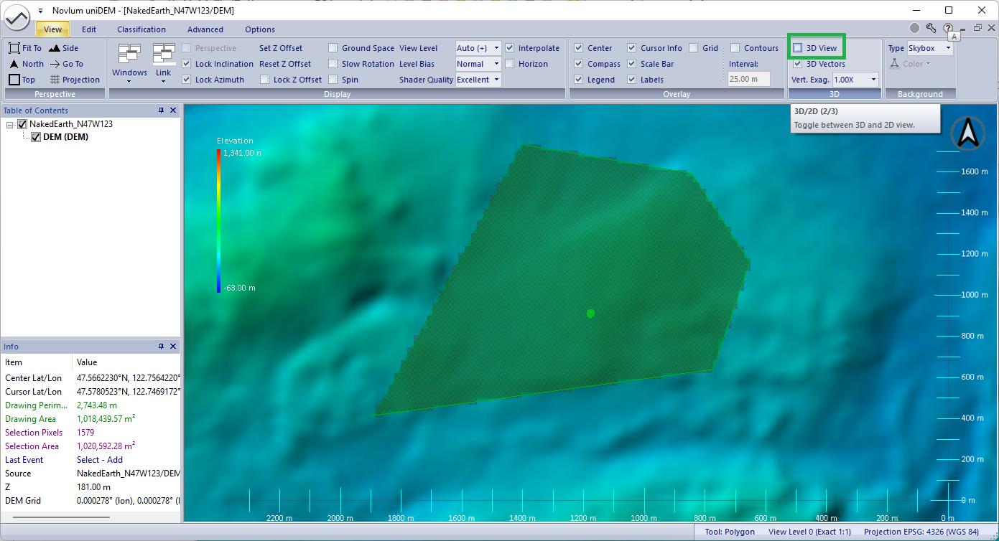Enable the 3D View checkbox
Viewport: 999px width, 541px height.
[798, 48]
